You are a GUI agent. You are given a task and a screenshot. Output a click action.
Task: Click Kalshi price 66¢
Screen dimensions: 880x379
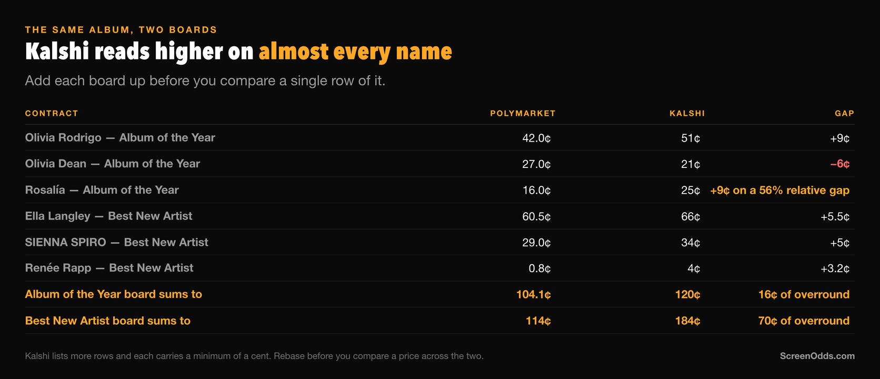[x=691, y=216]
